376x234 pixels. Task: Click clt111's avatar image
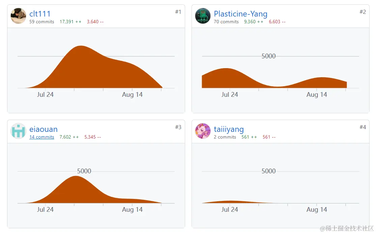pyautogui.click(x=18, y=16)
